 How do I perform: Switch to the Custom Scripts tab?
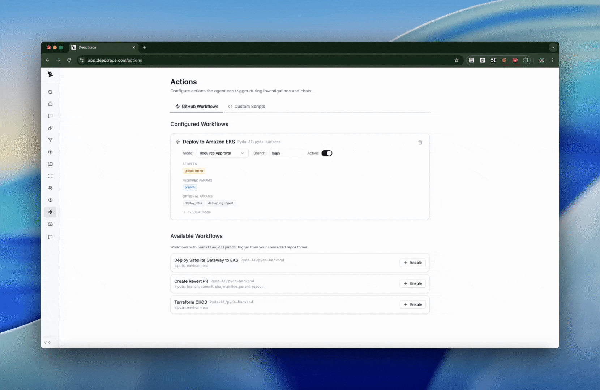coord(247,107)
